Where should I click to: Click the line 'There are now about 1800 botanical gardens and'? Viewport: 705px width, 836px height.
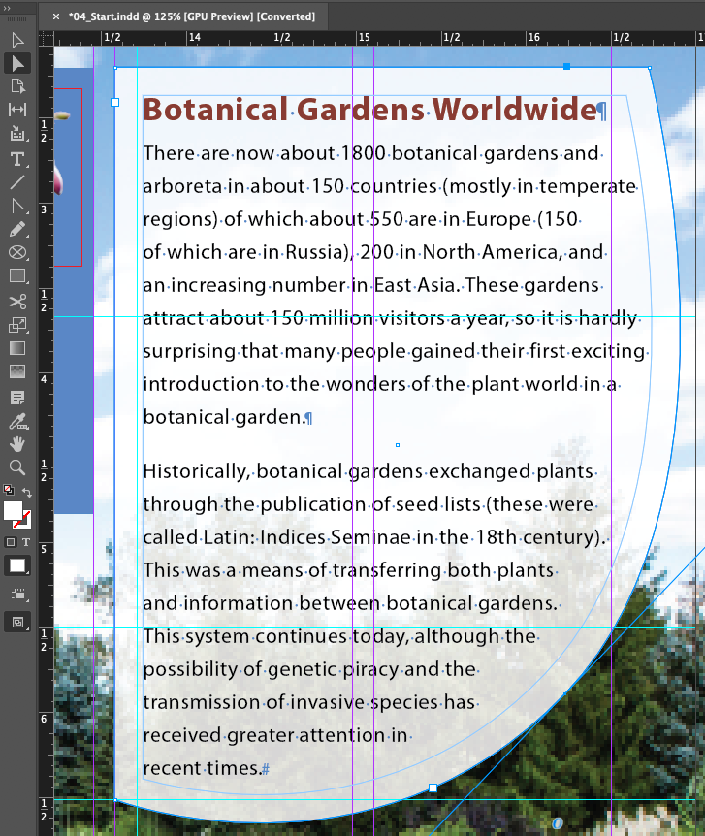click(x=372, y=153)
